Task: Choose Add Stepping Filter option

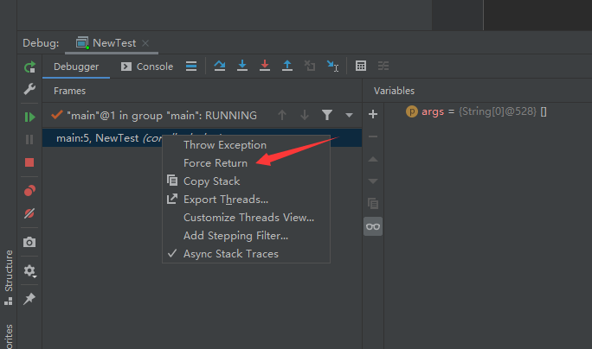Action: pos(246,236)
